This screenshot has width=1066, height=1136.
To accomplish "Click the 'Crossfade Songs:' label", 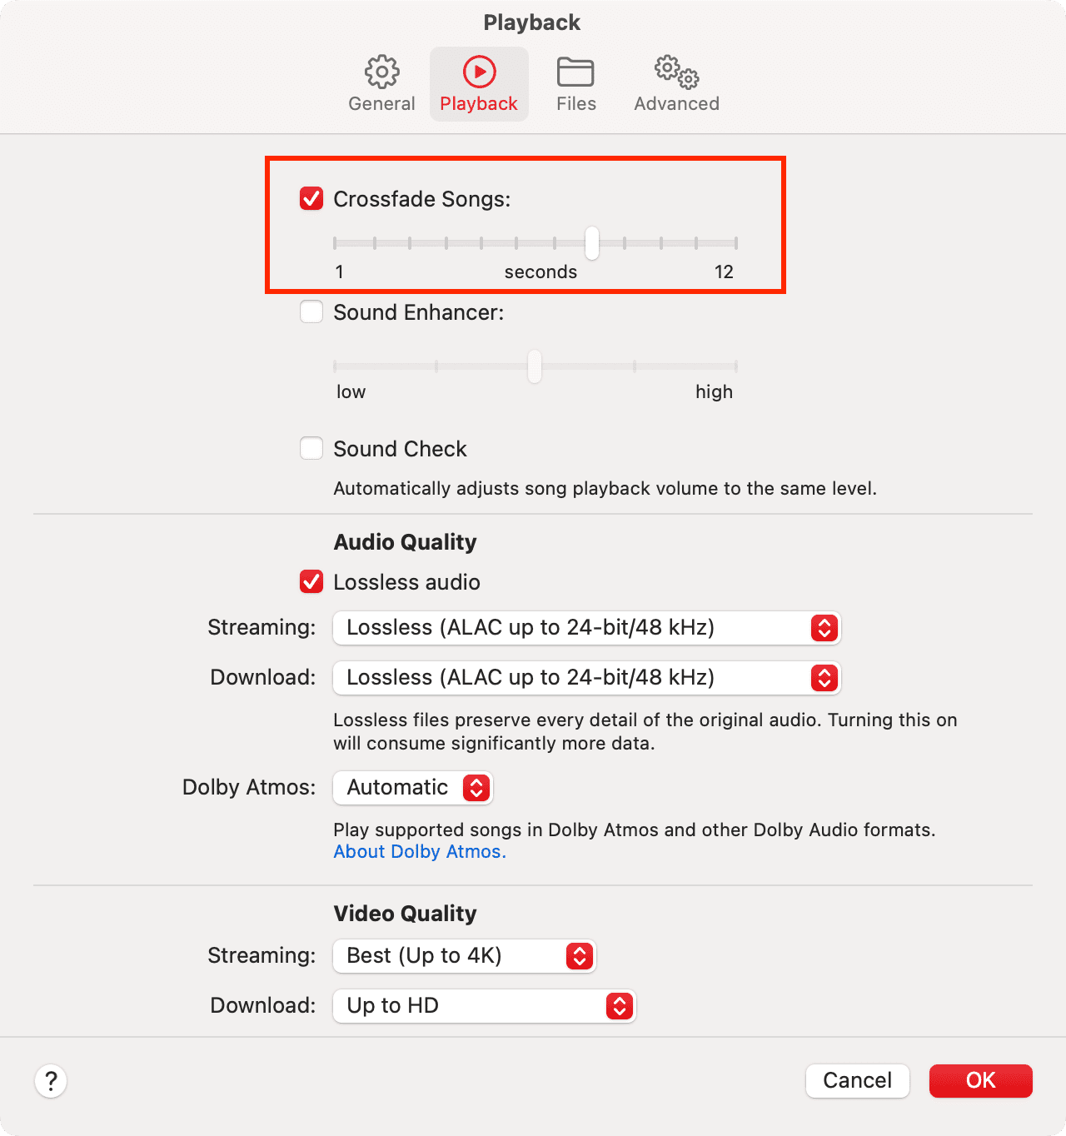I will 422,199.
